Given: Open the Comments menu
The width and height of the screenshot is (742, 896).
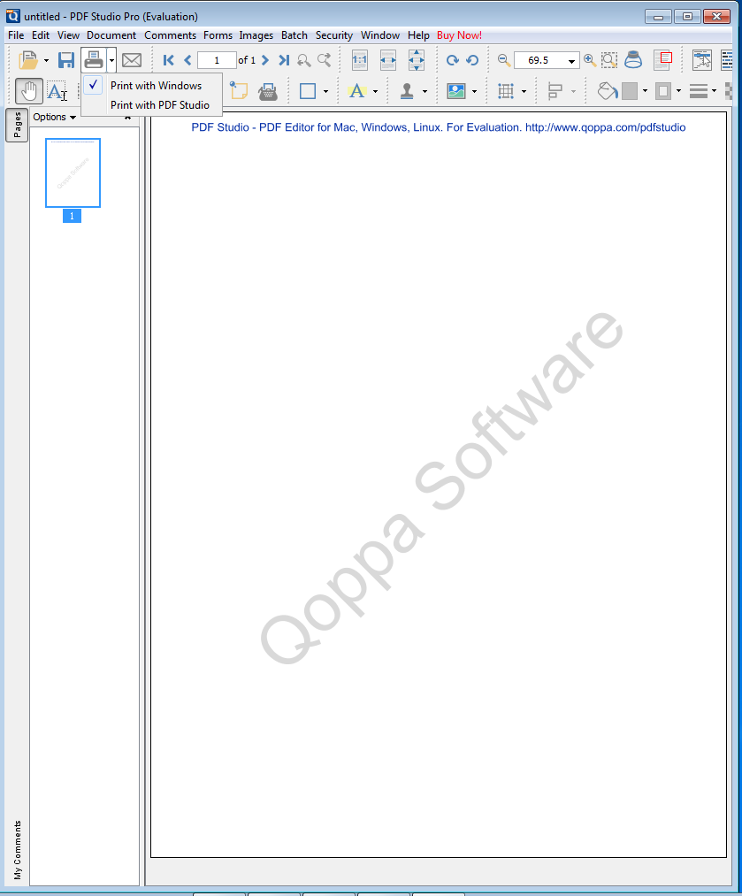Looking at the screenshot, I should (170, 35).
